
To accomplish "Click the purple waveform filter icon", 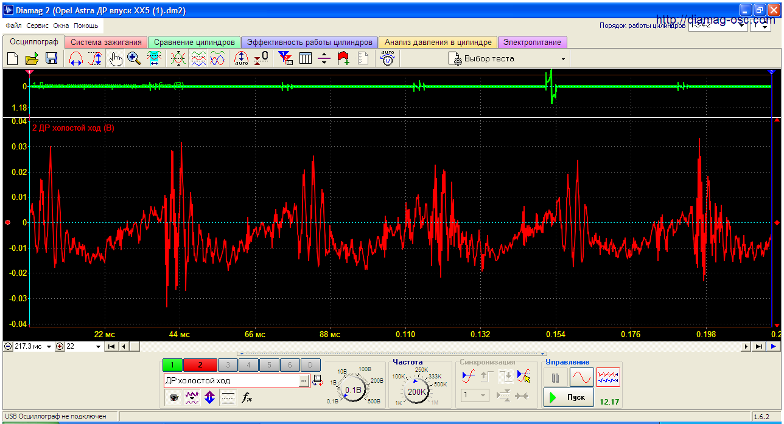I will point(192,398).
